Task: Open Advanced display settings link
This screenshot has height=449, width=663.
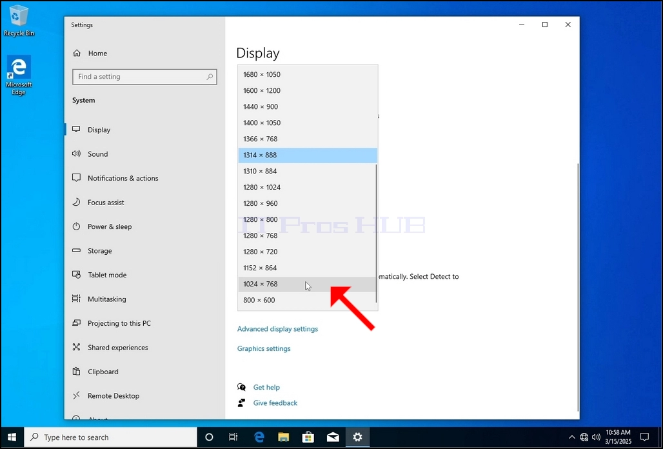Action: [x=277, y=329]
